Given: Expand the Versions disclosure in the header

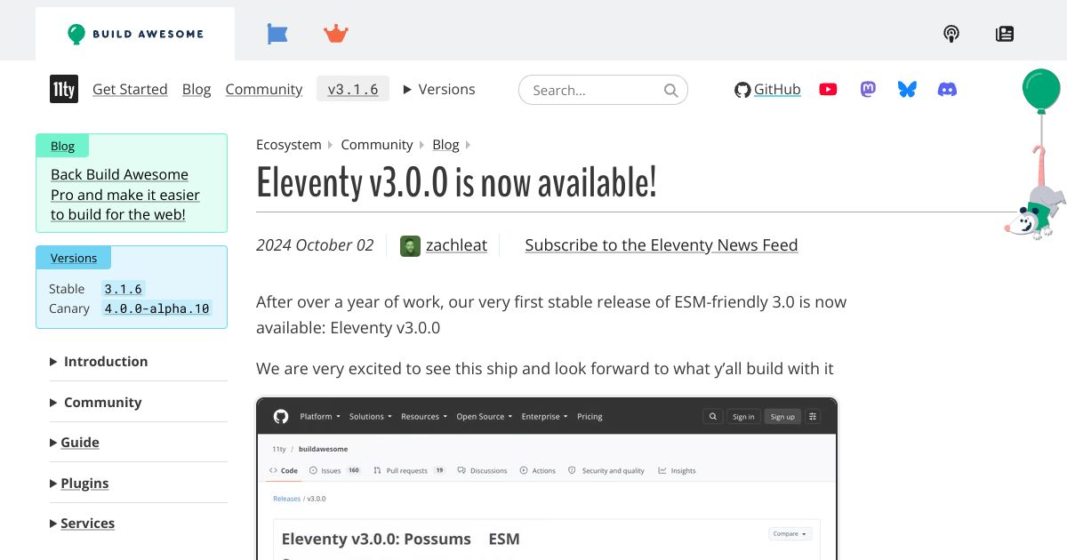Looking at the screenshot, I should tap(439, 89).
